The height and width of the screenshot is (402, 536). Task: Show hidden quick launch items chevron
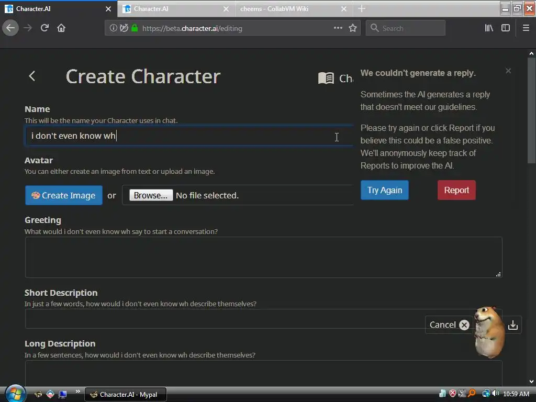tap(78, 392)
